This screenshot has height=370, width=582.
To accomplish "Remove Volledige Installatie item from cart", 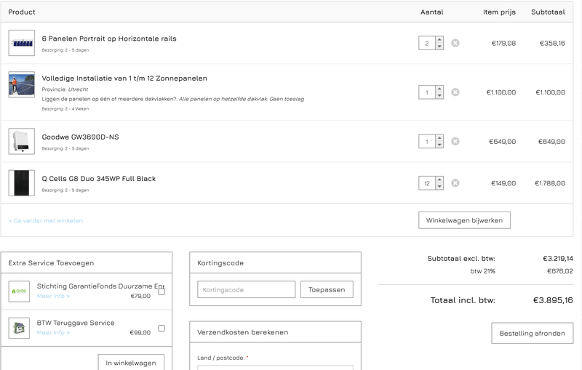I will (455, 92).
